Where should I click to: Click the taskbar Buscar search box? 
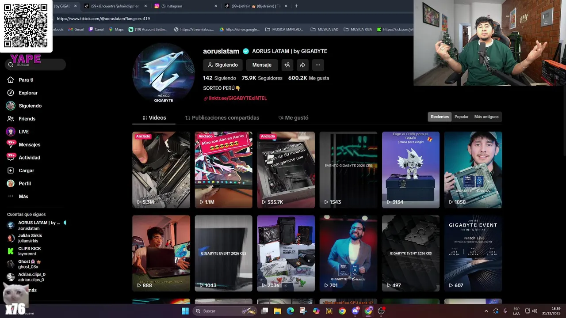coord(225,311)
